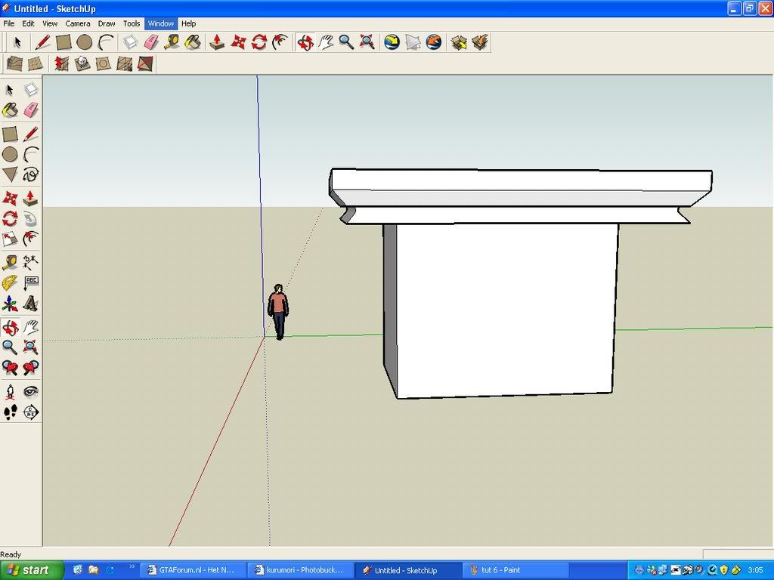Choose Offset in the Getting Started toolbar
Image resolution: width=774 pixels, height=580 pixels.
[x=280, y=42]
